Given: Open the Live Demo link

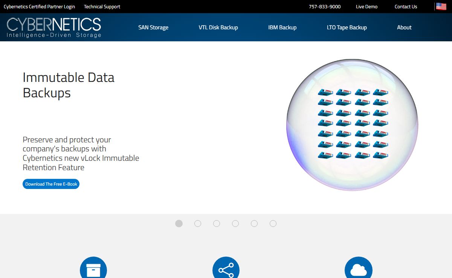Looking at the screenshot, I should tap(366, 7).
